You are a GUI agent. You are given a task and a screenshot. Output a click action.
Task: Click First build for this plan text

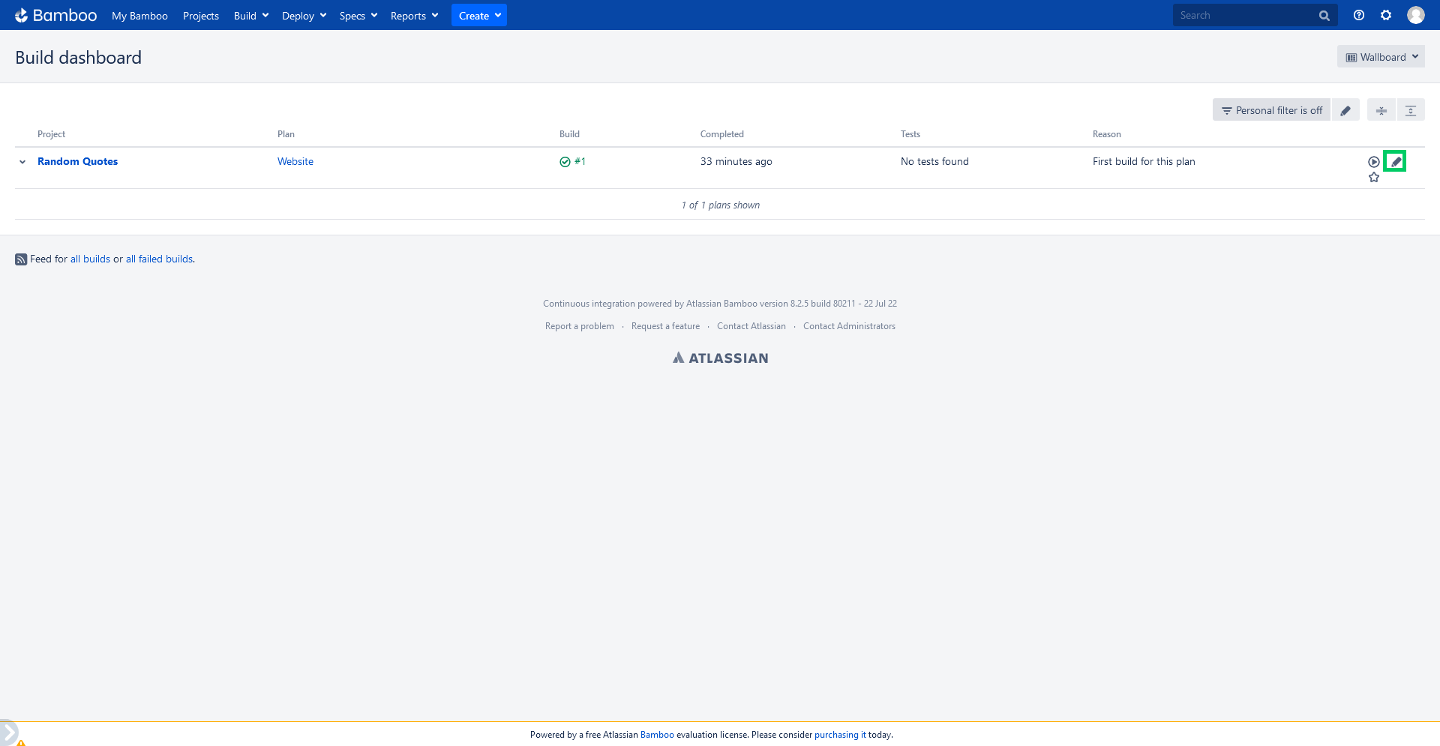pyautogui.click(x=1144, y=161)
